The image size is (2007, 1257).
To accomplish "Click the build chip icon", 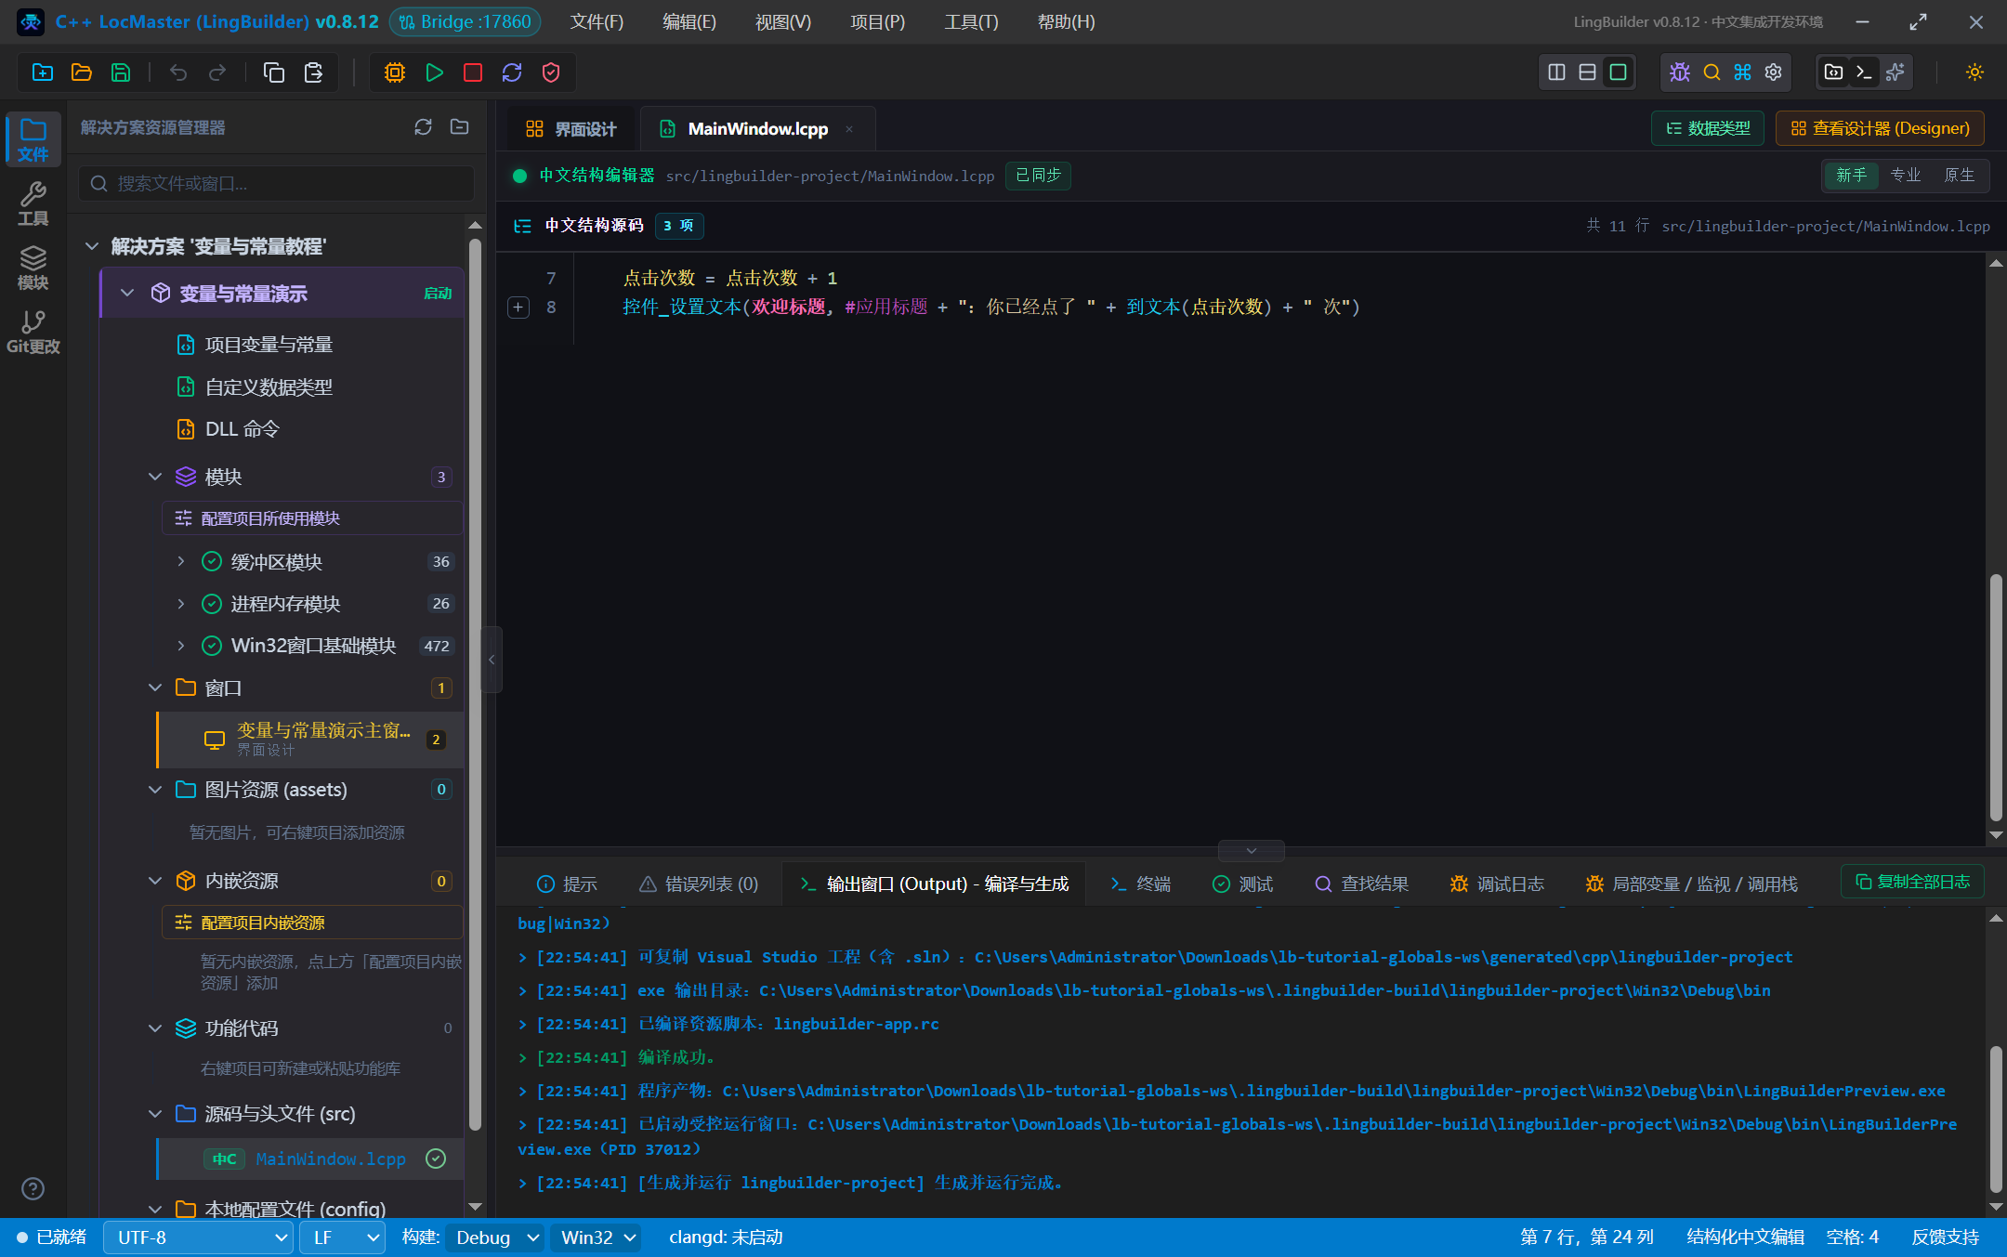I will [395, 72].
